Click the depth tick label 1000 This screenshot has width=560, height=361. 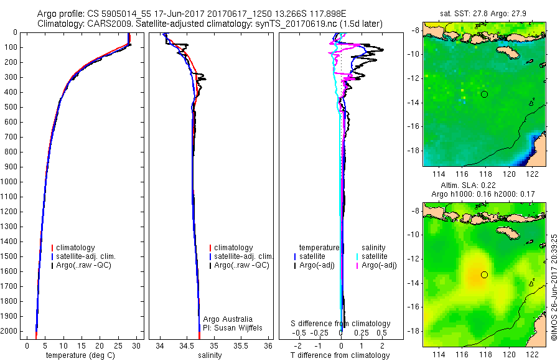(9, 182)
